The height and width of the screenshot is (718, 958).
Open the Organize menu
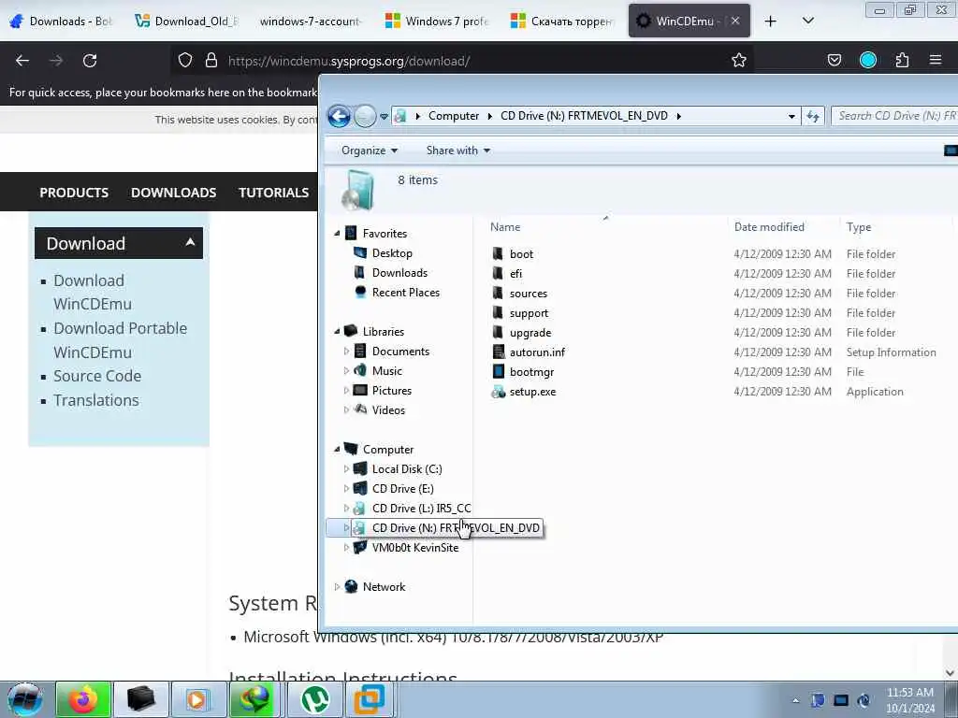370,151
